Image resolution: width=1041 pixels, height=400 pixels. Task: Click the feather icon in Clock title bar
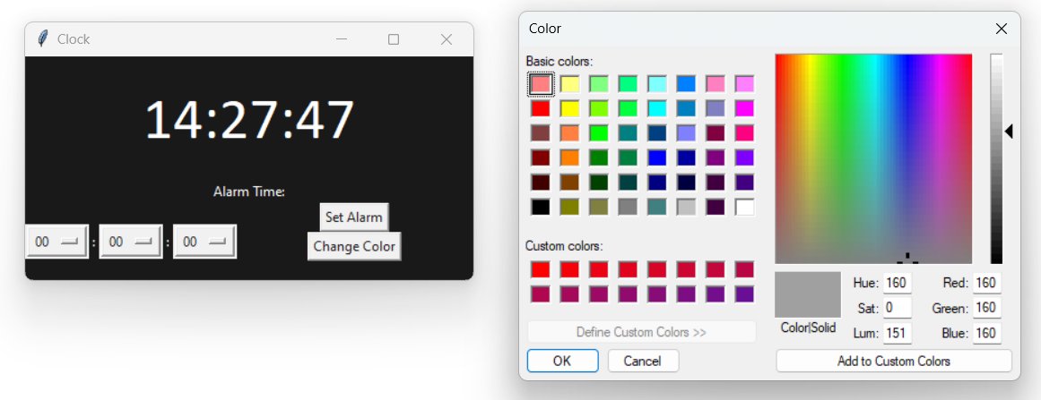tap(43, 39)
